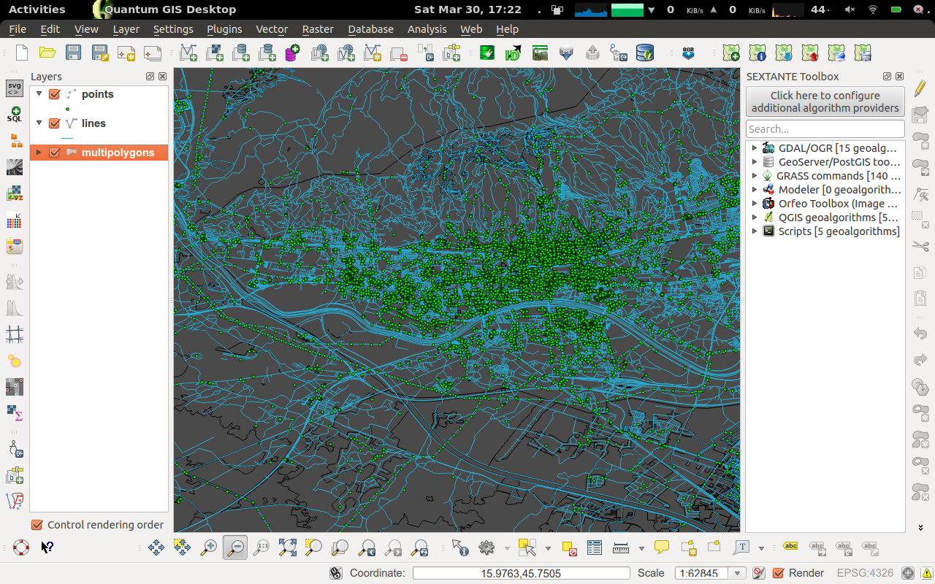Screen dimensions: 935x584
Task: Open the attribute table icon
Action: 595,547
